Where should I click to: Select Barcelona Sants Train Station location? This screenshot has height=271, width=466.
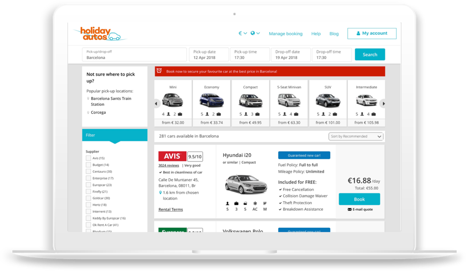pos(111,101)
